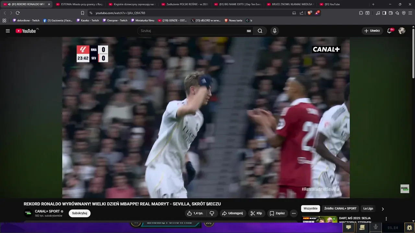Open the CANAL+ SPORT channel name
Image resolution: width=415 pixels, height=233 pixels.
point(47,211)
